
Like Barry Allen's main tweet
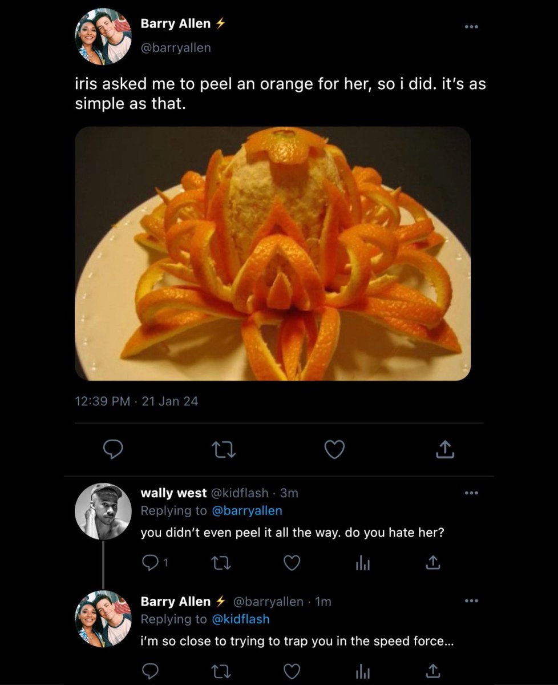[334, 450]
